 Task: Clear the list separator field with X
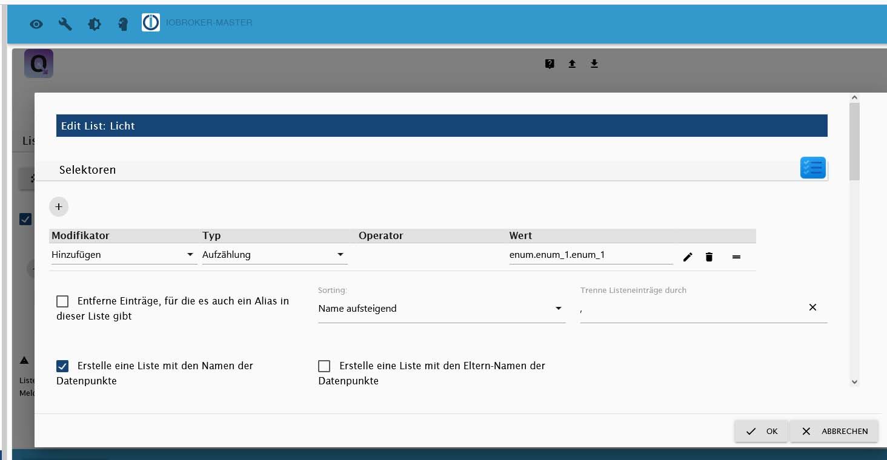[x=812, y=307]
